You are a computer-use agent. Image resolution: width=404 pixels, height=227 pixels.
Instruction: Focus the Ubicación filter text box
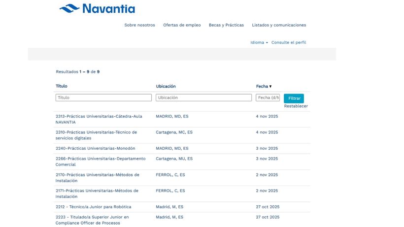click(x=203, y=97)
